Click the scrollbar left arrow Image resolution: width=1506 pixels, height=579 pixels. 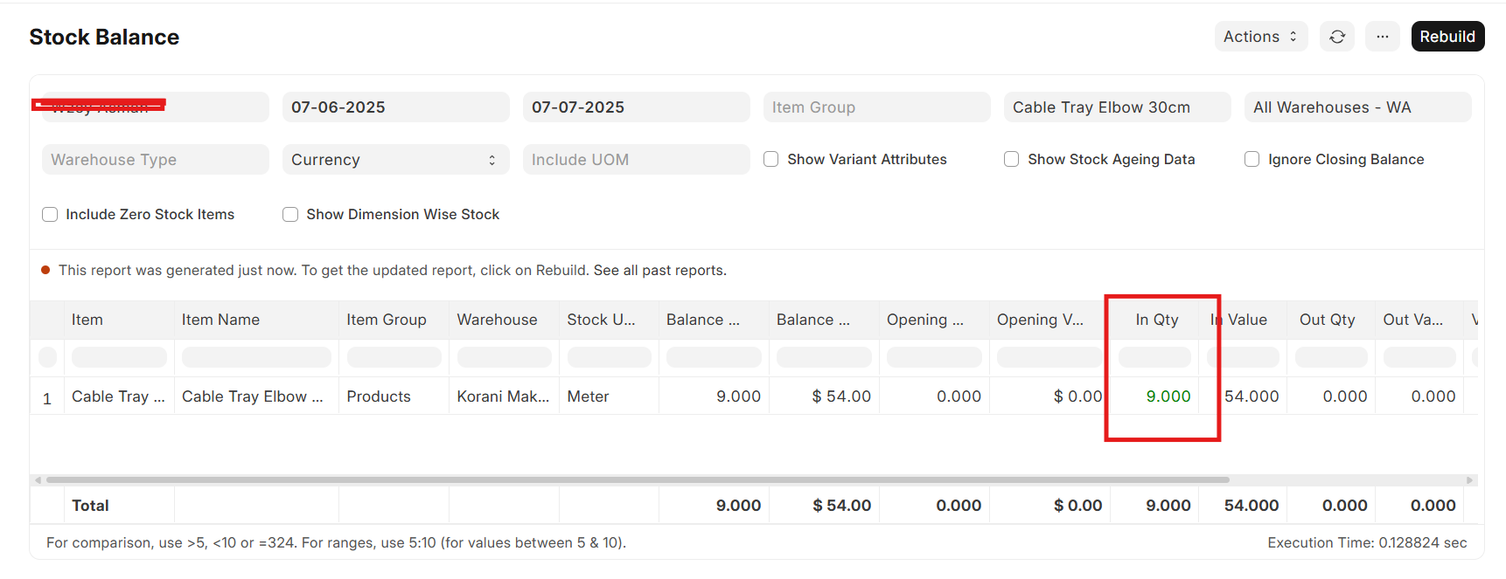[x=38, y=480]
